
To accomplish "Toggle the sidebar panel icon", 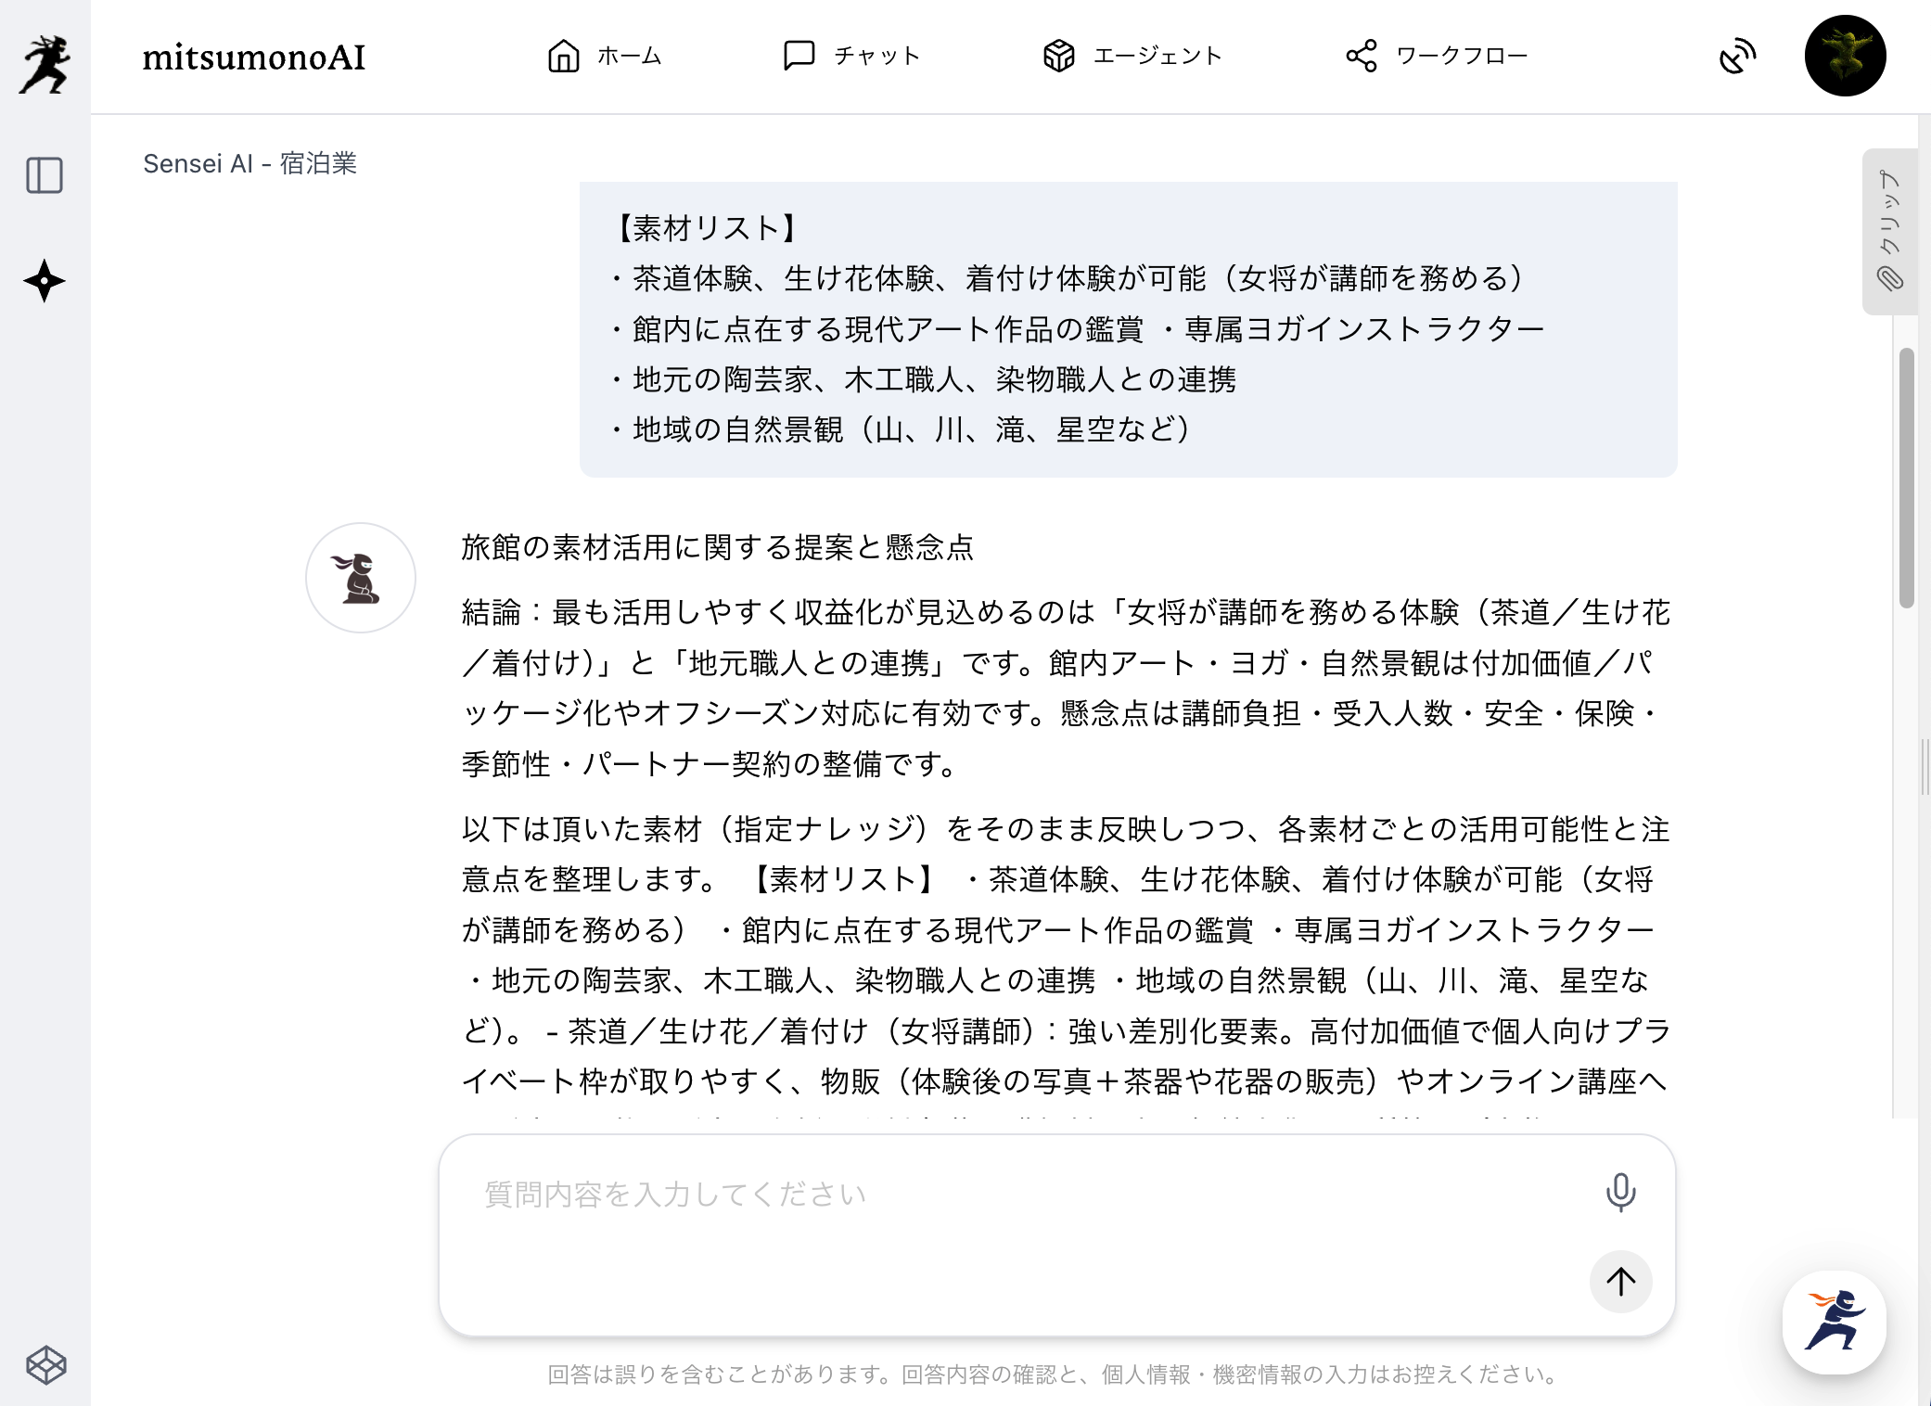I will coord(45,175).
